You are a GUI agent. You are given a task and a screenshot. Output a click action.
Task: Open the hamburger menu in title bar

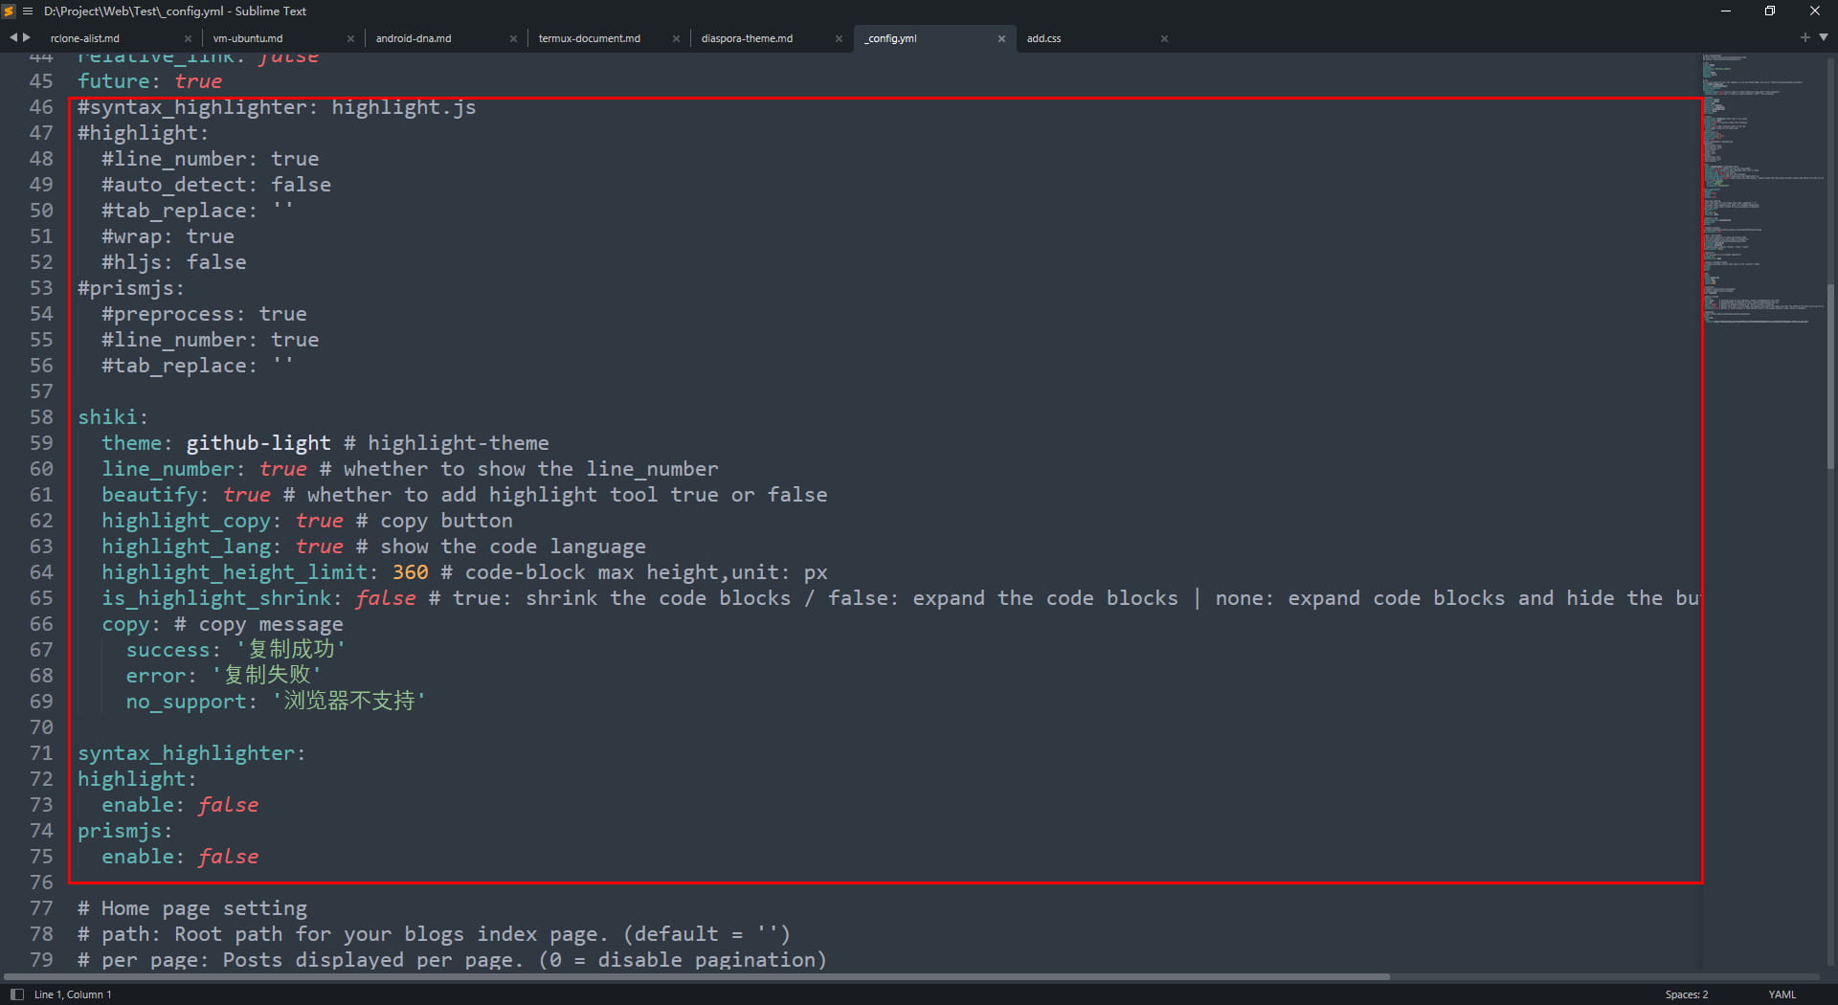point(28,11)
